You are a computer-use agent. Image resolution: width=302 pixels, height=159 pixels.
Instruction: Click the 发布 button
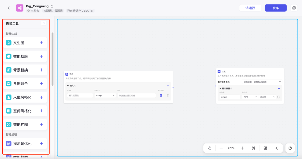(276, 8)
